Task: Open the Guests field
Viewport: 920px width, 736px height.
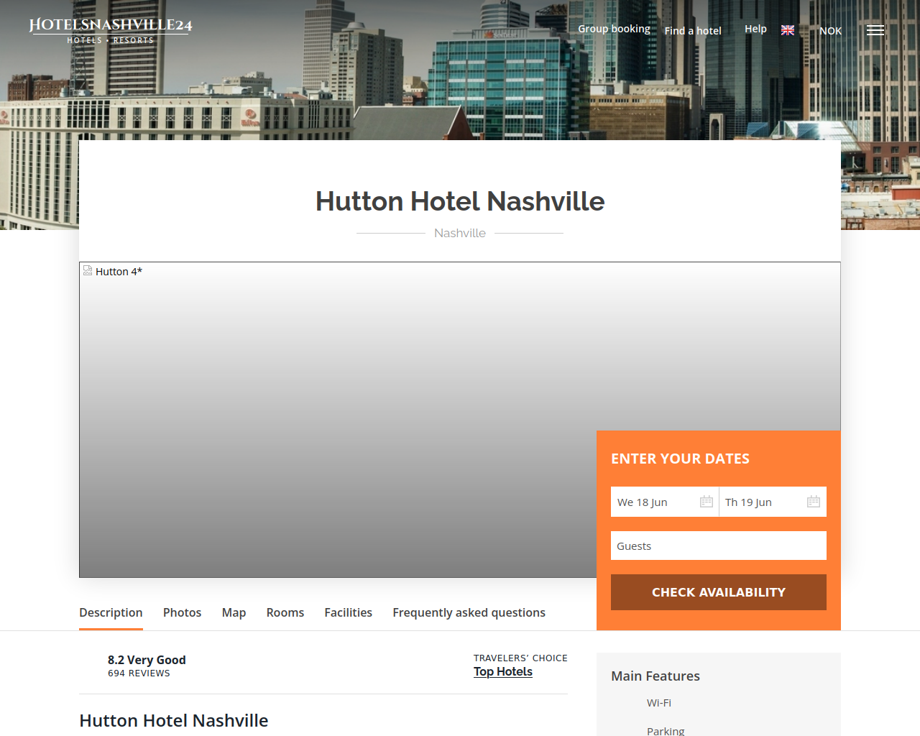Action: (719, 546)
